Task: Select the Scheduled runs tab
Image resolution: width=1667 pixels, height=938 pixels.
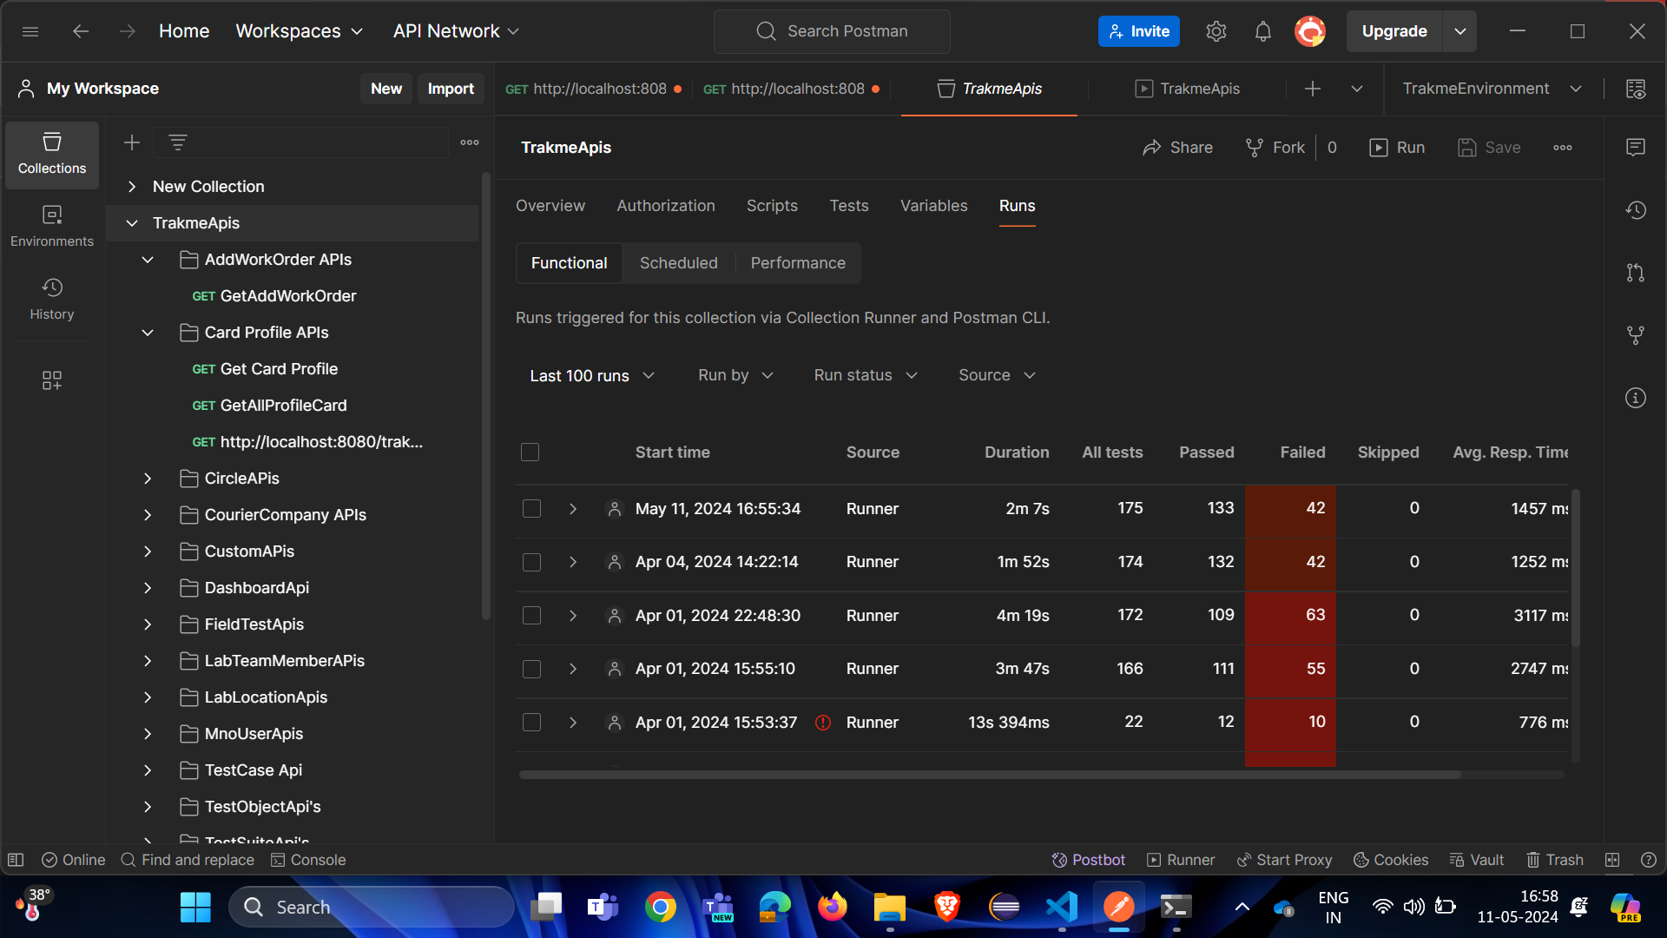Action: pyautogui.click(x=679, y=263)
